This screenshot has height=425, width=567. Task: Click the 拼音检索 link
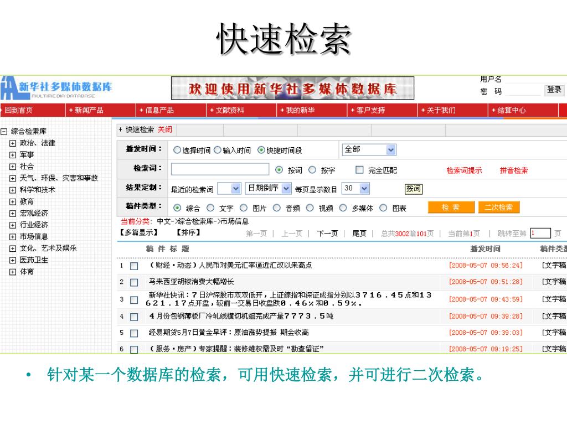click(x=514, y=170)
